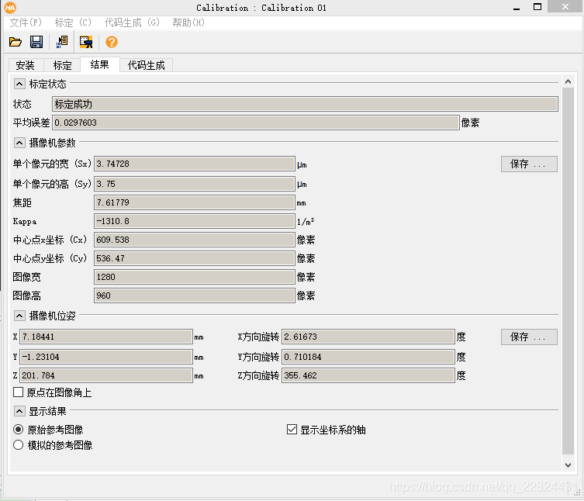
Task: Click the Z方向旋转 value field
Action: pyautogui.click(x=368, y=375)
